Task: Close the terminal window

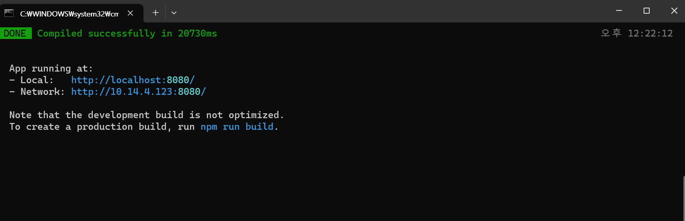Action: [674, 11]
